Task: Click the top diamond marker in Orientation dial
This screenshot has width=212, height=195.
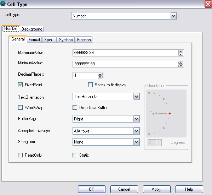Action: point(149,93)
